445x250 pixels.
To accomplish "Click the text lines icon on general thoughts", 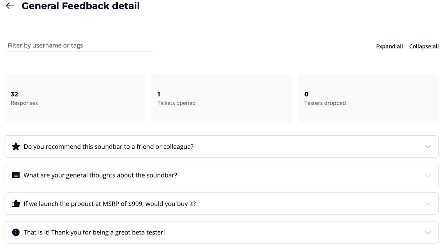I will [16, 175].
